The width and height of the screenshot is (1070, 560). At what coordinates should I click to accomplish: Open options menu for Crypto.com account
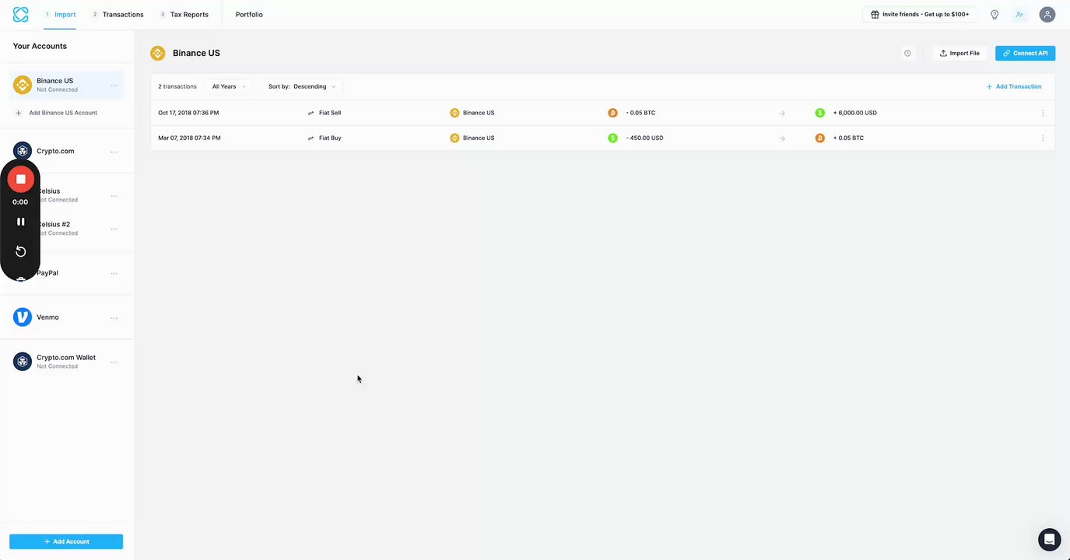click(x=114, y=152)
